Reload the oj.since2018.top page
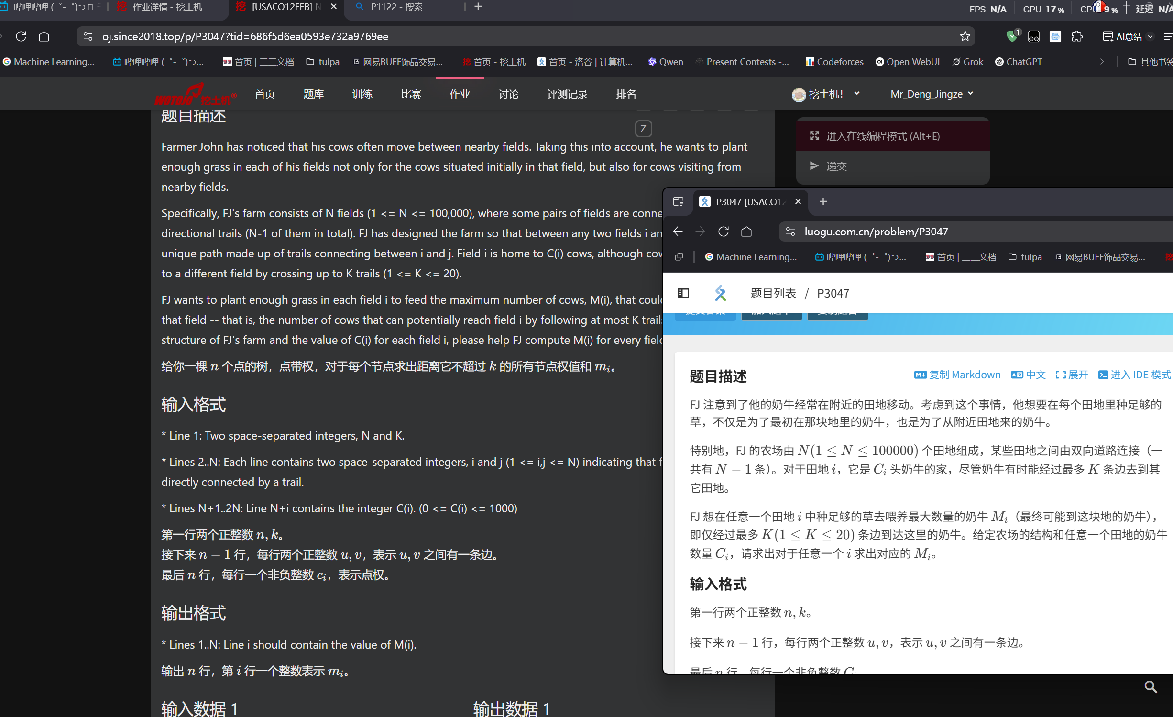 21,36
